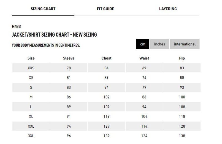
Task: Select the XS size row label
Action: pyautogui.click(x=31, y=78)
